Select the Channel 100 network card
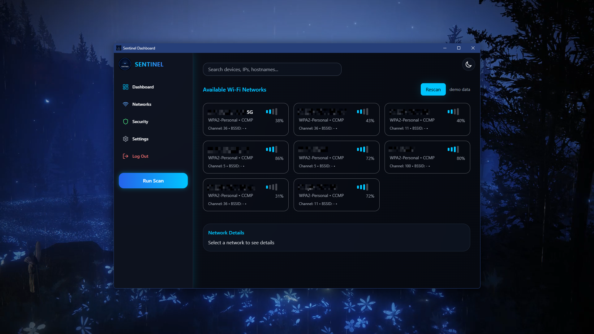The height and width of the screenshot is (334, 594). [427, 157]
